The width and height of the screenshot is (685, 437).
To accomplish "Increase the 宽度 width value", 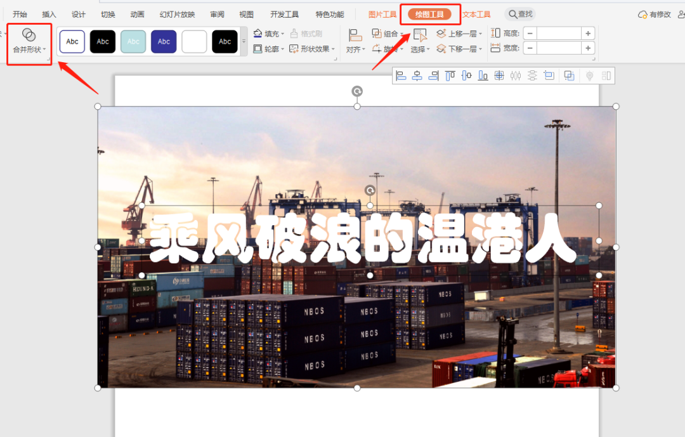I will (588, 48).
